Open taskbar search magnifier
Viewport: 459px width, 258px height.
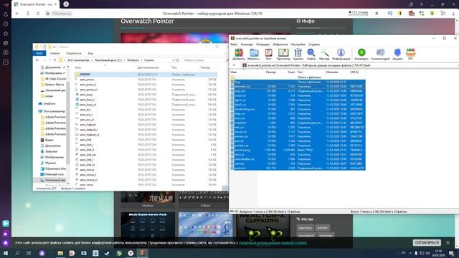coord(17,253)
